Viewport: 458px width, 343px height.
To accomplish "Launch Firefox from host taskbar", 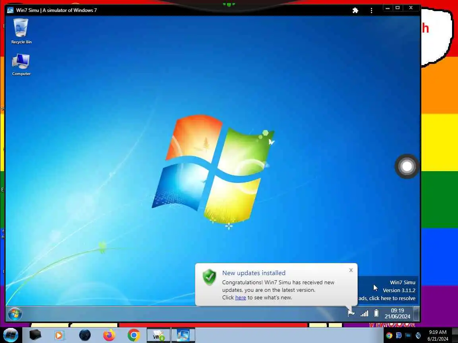I will click(109, 335).
